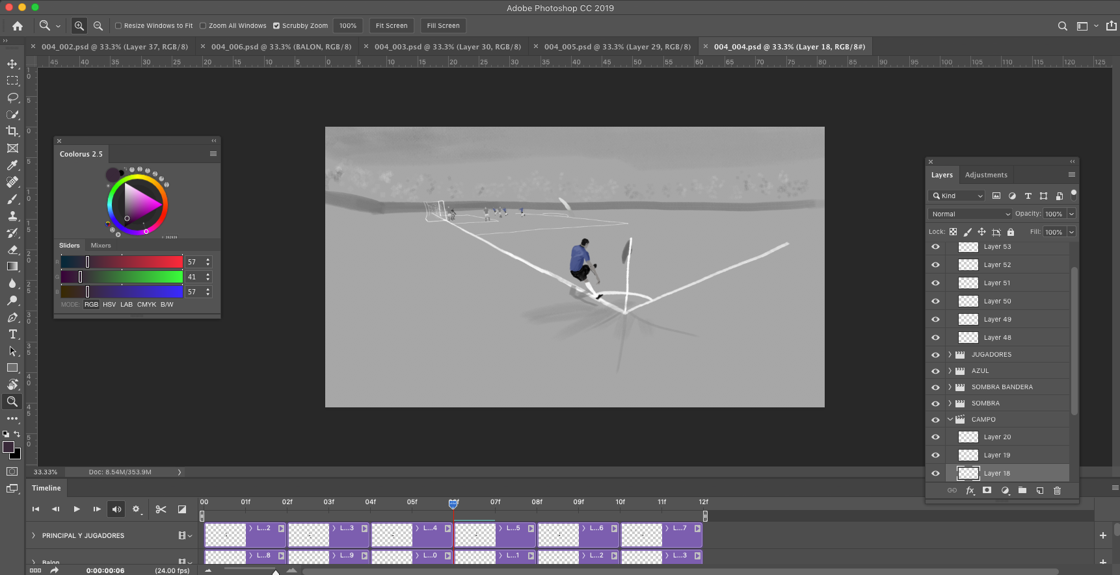Adjust the green G slider in Coolorus

coord(122,277)
